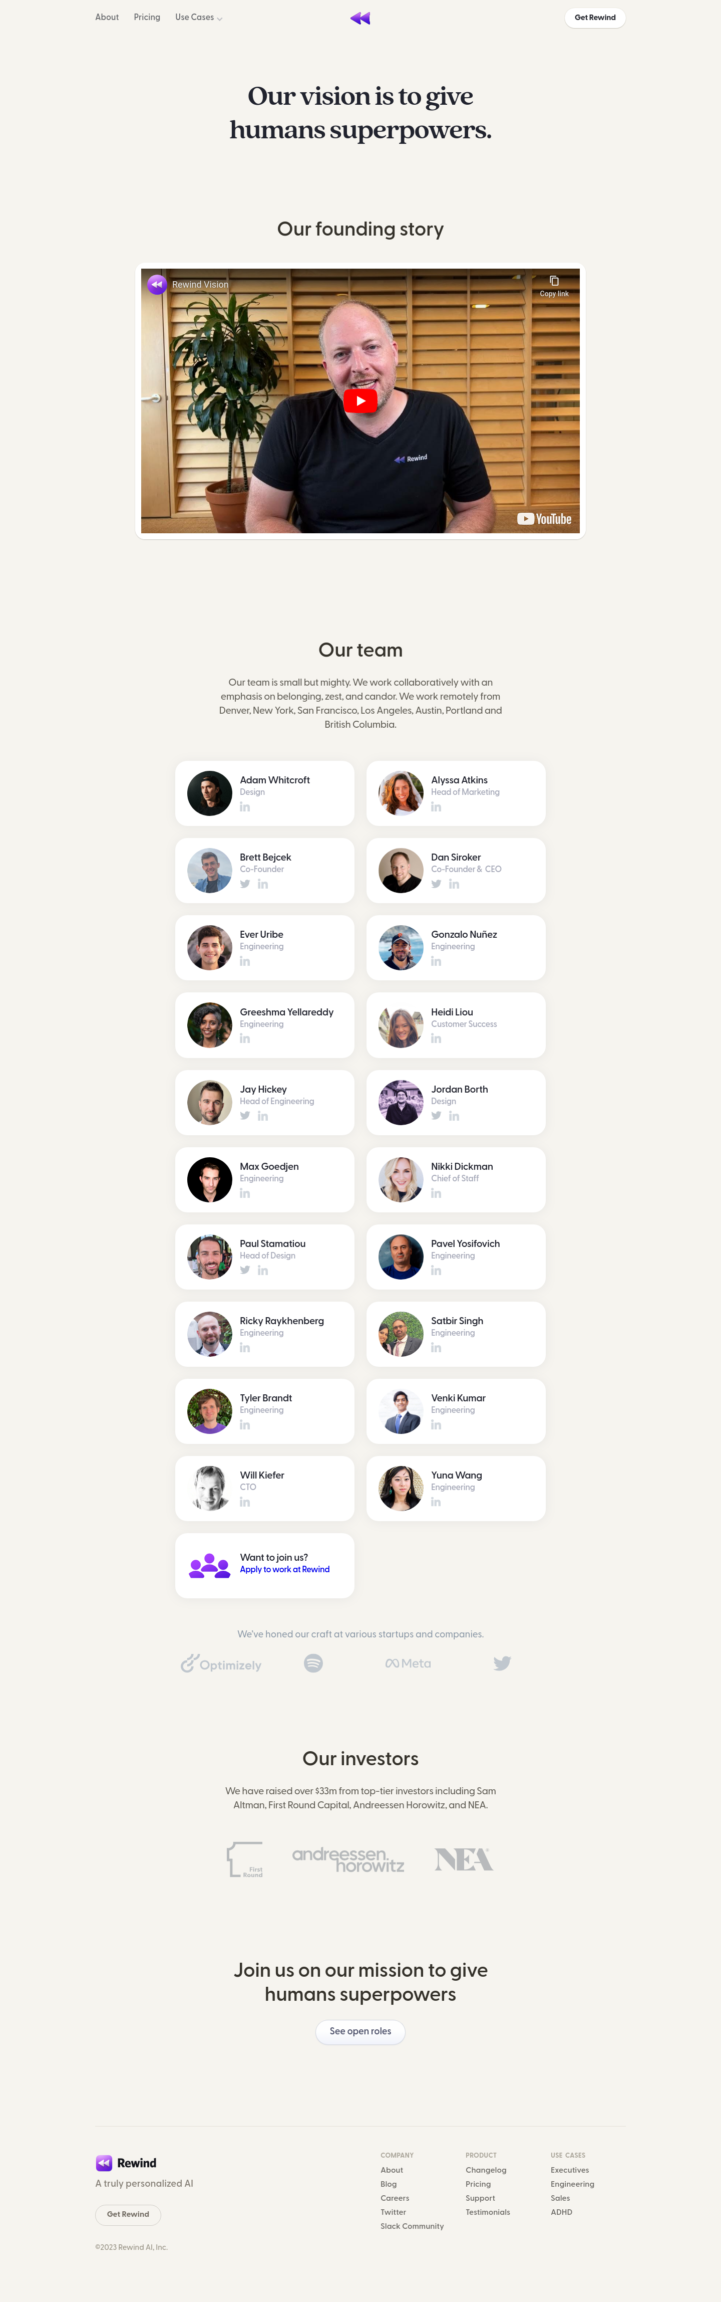The image size is (721, 2302).
Task: Click Jay Hickey's LinkedIn icon
Action: pyautogui.click(x=263, y=1116)
